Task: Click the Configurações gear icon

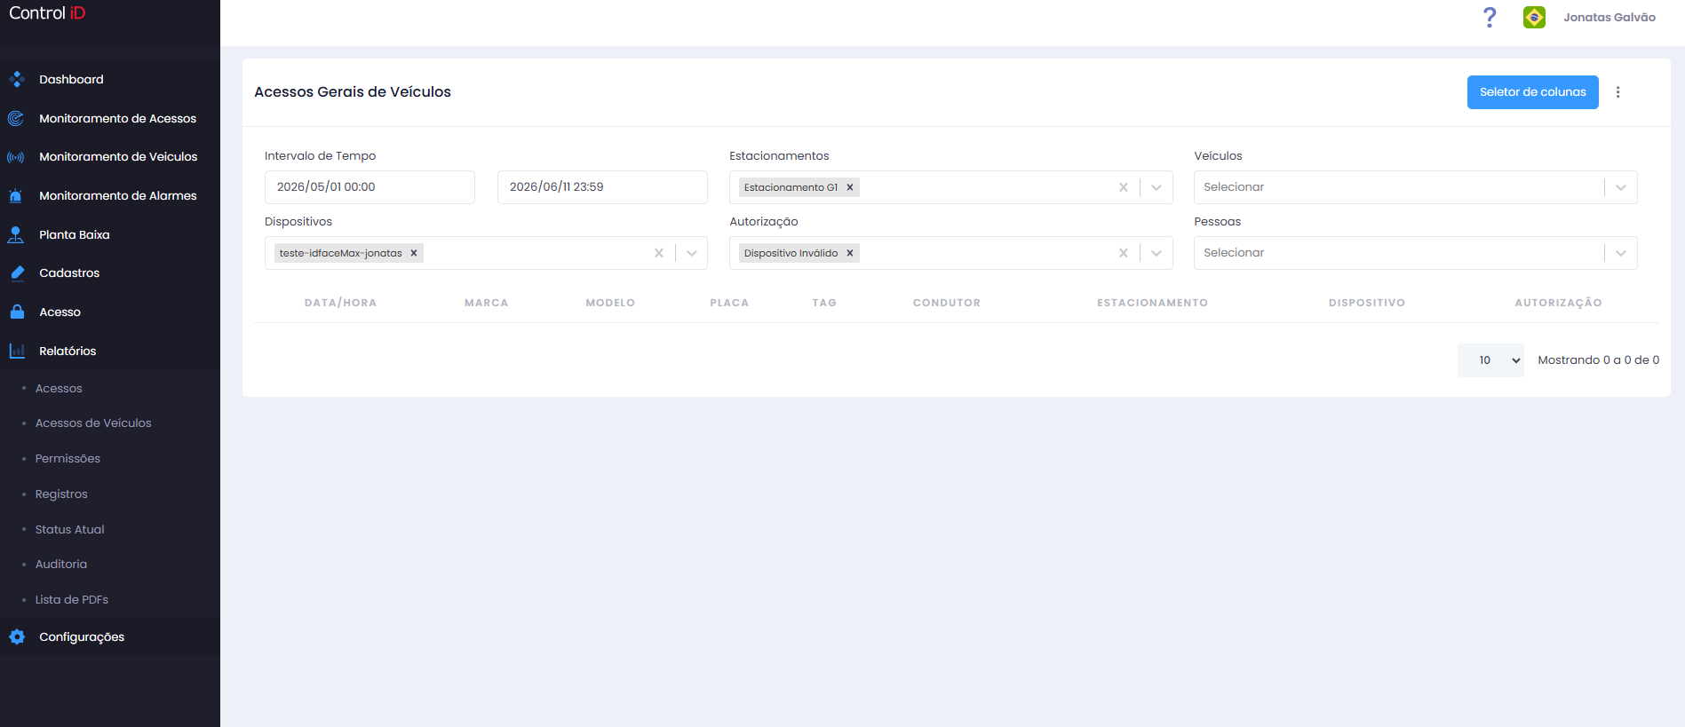Action: pos(17,636)
